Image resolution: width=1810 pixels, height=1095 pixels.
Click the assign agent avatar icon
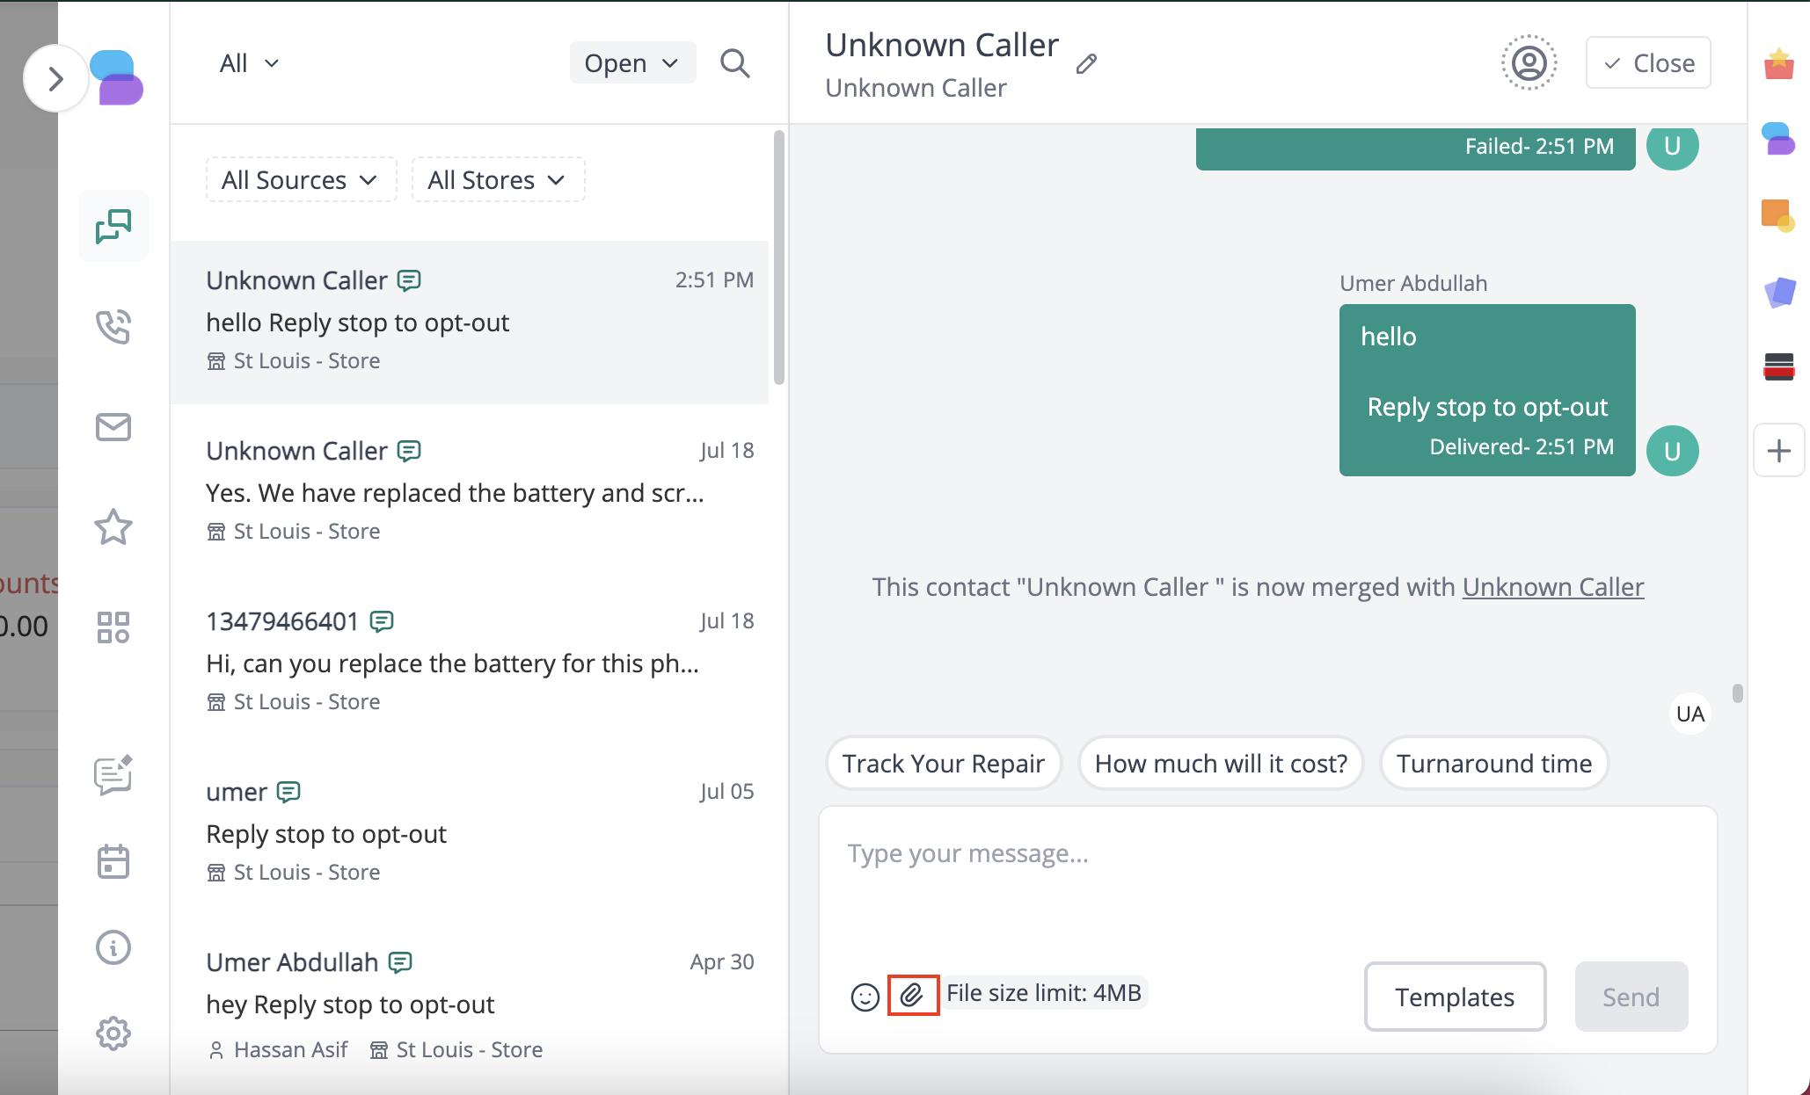pyautogui.click(x=1529, y=63)
